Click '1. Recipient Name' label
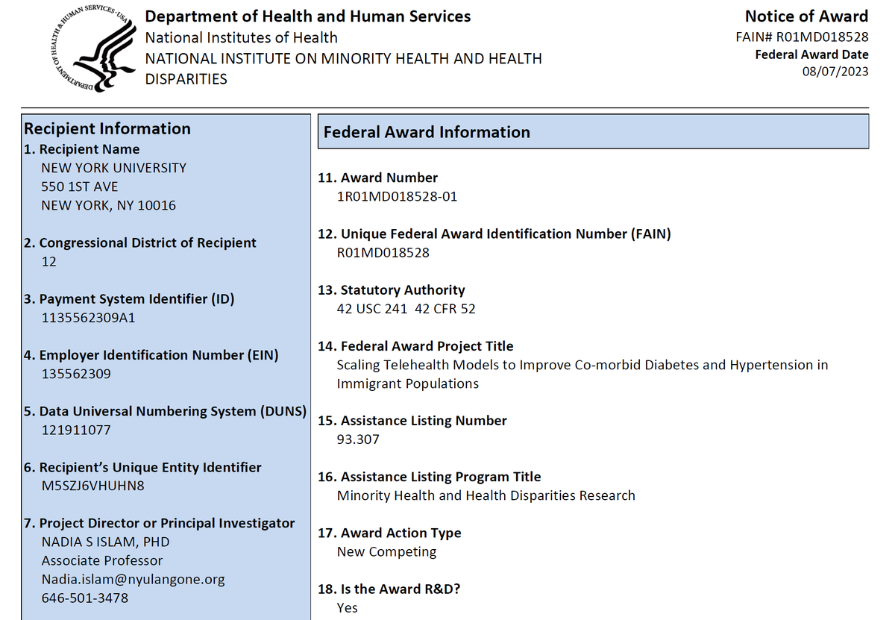The height and width of the screenshot is (620, 895). point(82,149)
